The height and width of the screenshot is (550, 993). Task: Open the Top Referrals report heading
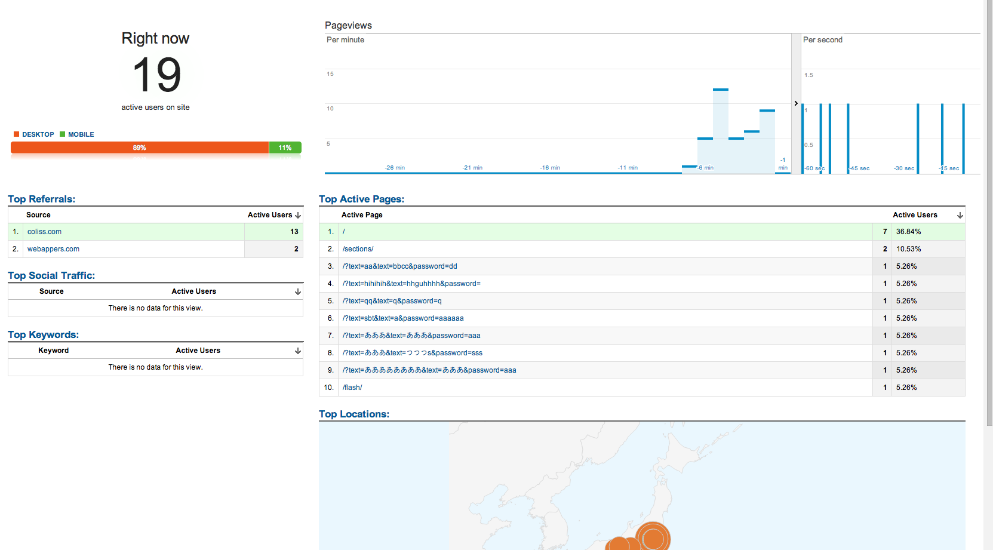pos(41,199)
